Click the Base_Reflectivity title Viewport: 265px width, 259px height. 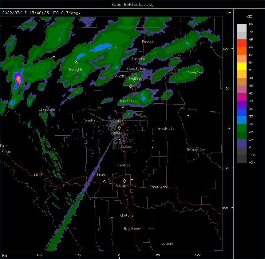pos(132,5)
